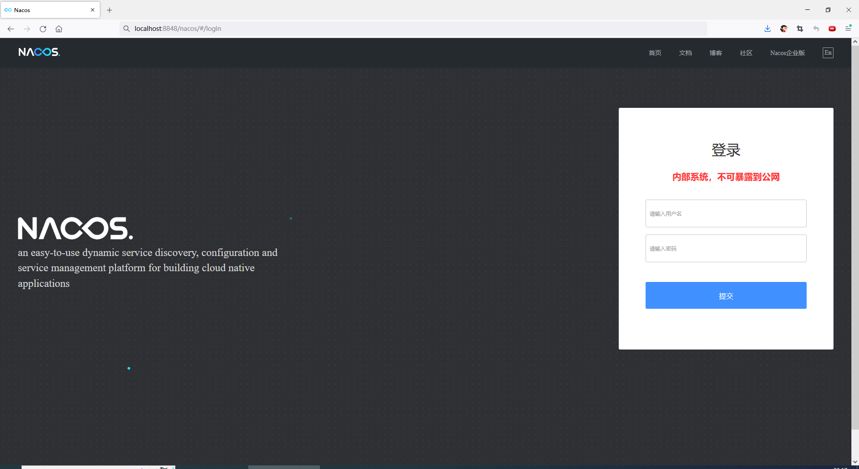Click the crop screenshot icon in the toolbar

[799, 29]
